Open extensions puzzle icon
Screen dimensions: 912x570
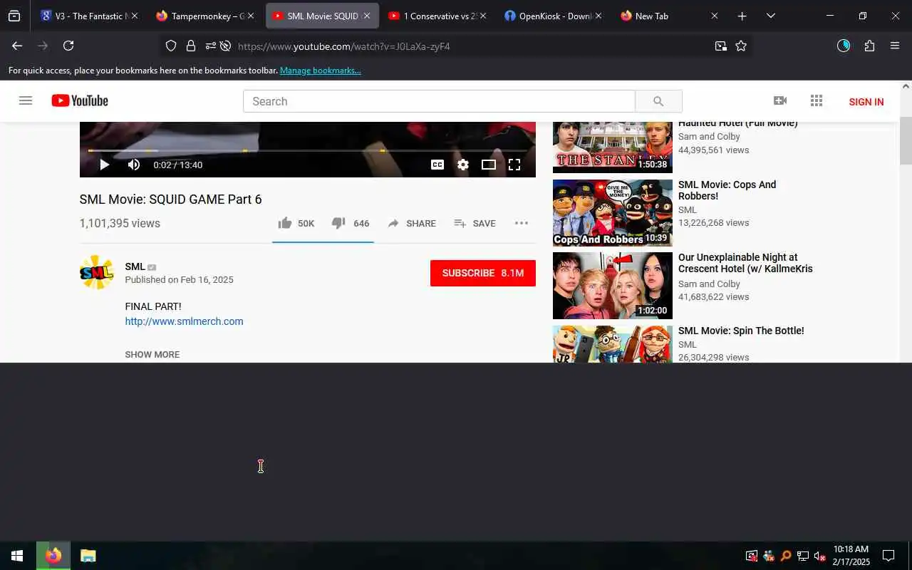pyautogui.click(x=869, y=46)
